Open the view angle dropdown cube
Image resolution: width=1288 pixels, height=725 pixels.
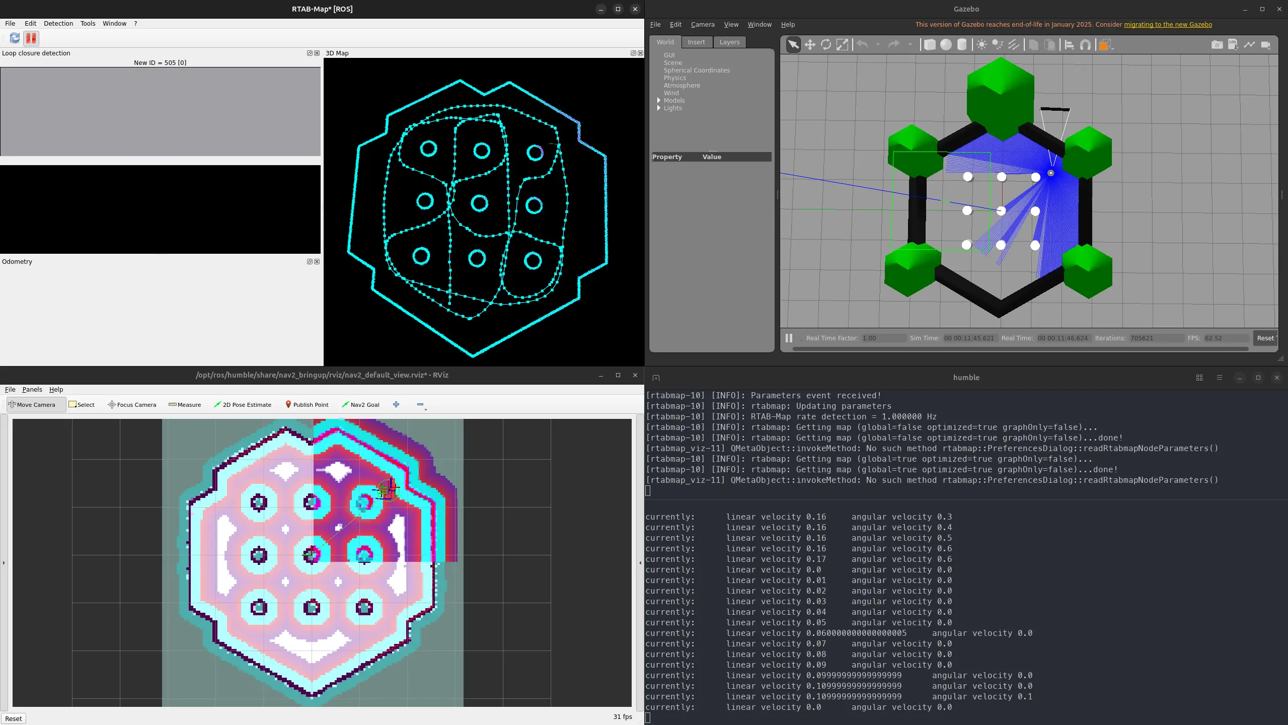(x=1105, y=45)
